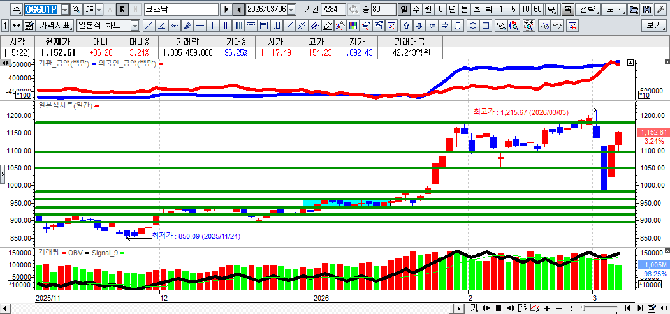Switch chart to weekly (주) period
This screenshot has height=314, width=670.
(416, 10)
